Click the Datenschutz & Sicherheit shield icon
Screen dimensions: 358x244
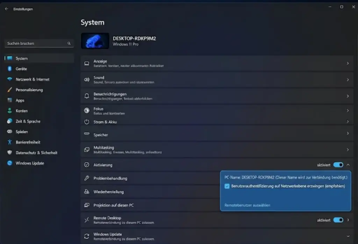9,153
